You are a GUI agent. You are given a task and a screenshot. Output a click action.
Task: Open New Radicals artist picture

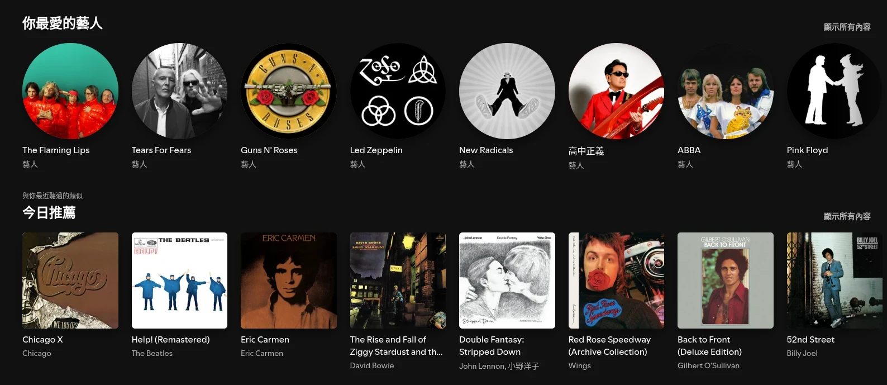pyautogui.click(x=507, y=91)
